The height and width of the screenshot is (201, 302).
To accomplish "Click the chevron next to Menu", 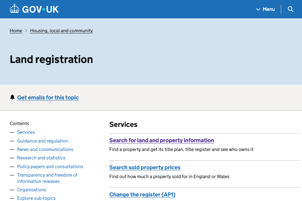I will 258,9.
